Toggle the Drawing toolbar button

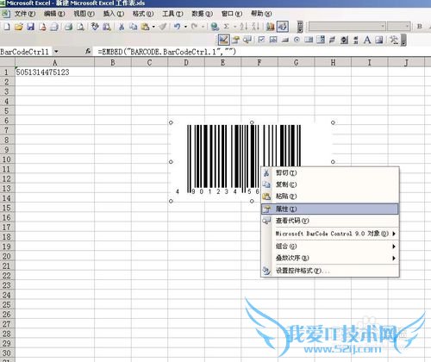point(283,27)
